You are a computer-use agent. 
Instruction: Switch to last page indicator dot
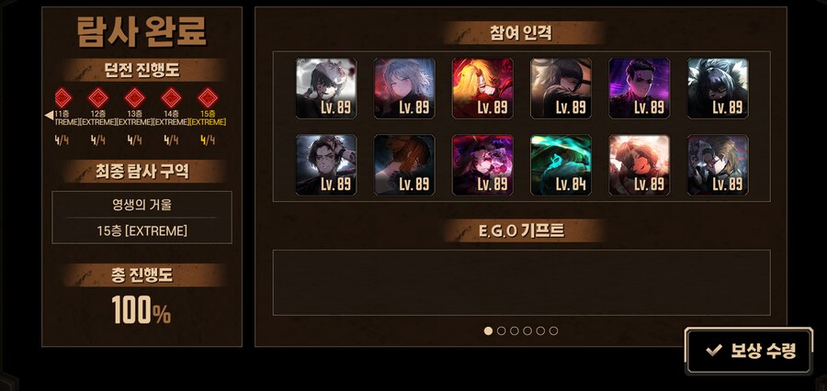[x=553, y=331]
